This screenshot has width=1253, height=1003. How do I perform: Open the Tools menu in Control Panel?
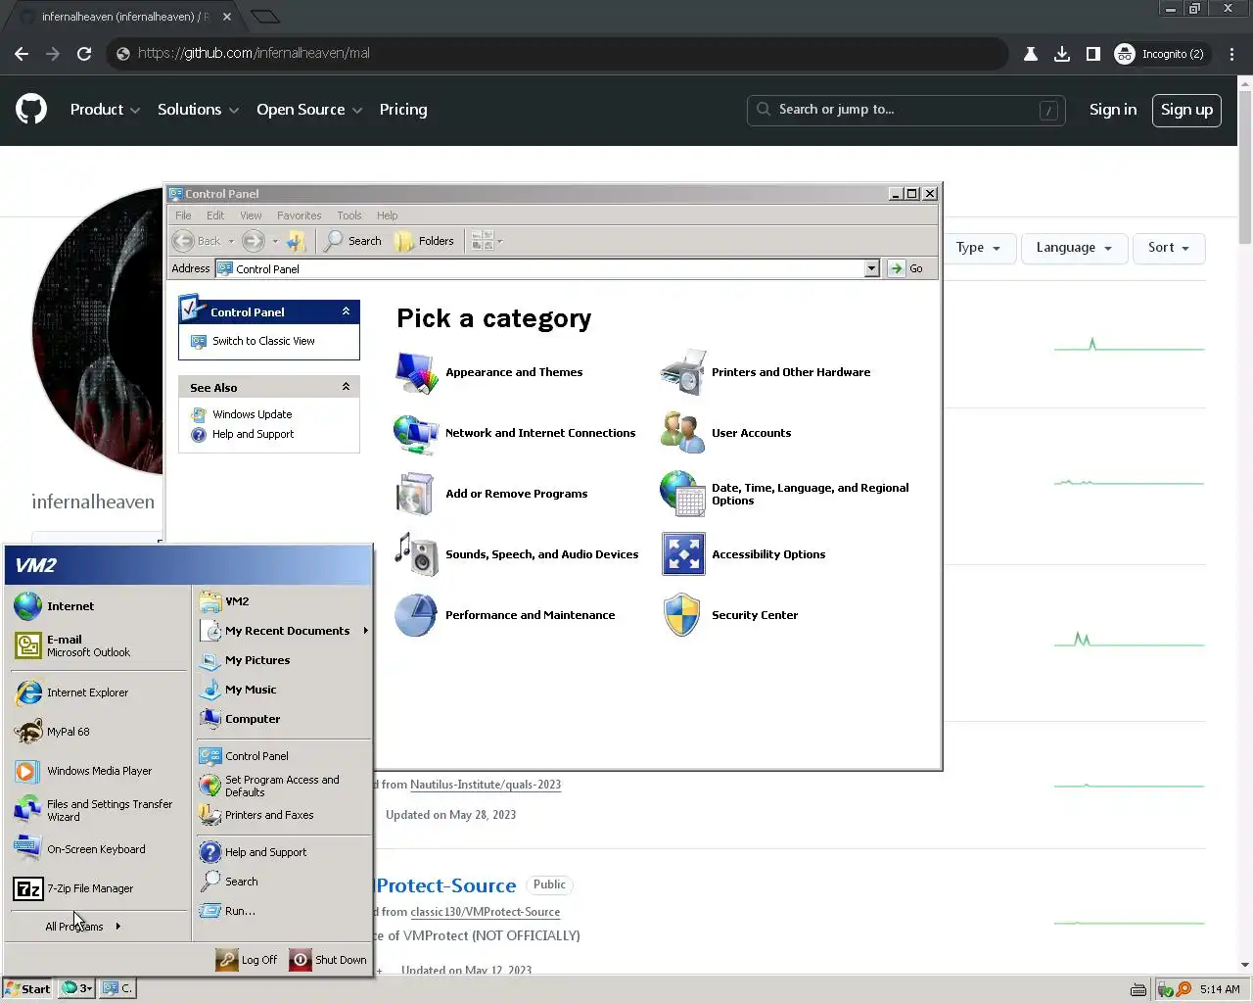click(349, 215)
